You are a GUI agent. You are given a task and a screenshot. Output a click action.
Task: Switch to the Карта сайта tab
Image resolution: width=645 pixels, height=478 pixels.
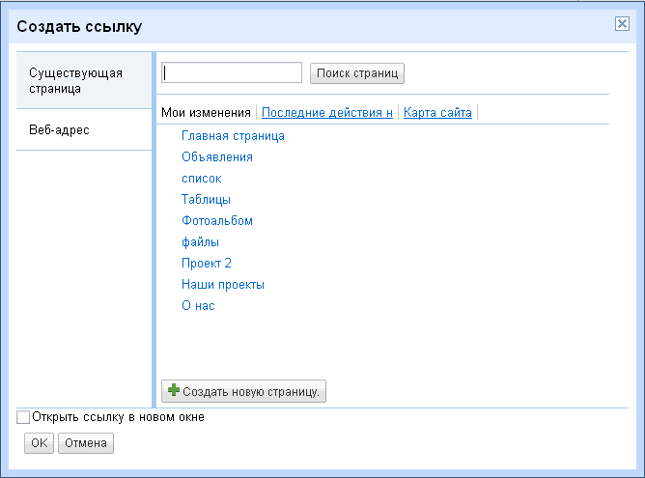(x=437, y=112)
